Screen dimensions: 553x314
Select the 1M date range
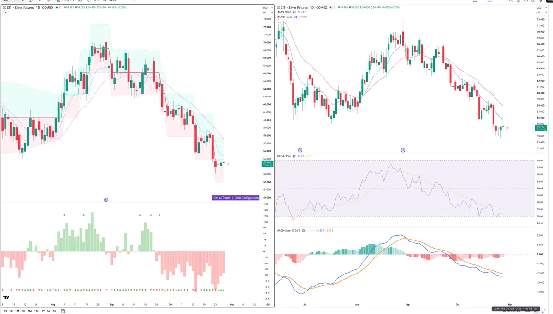coord(17,311)
